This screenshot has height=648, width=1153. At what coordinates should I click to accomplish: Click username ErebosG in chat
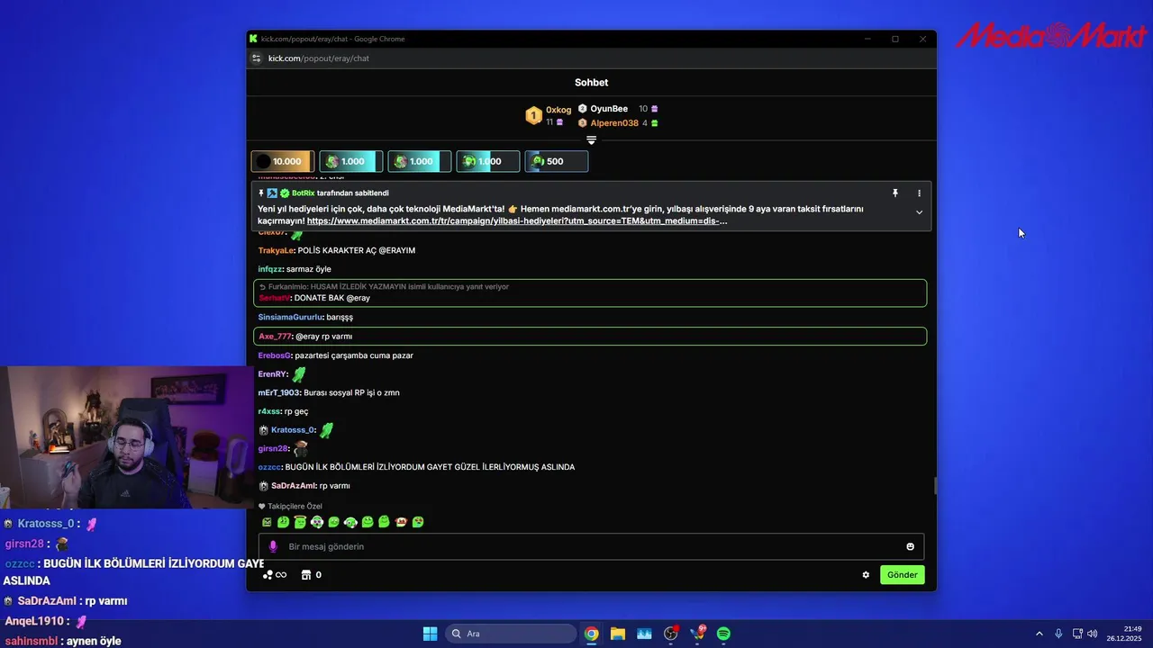pyautogui.click(x=274, y=355)
